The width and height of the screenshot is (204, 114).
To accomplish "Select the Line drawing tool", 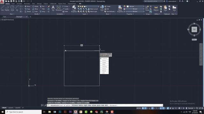I will pos(2,8).
